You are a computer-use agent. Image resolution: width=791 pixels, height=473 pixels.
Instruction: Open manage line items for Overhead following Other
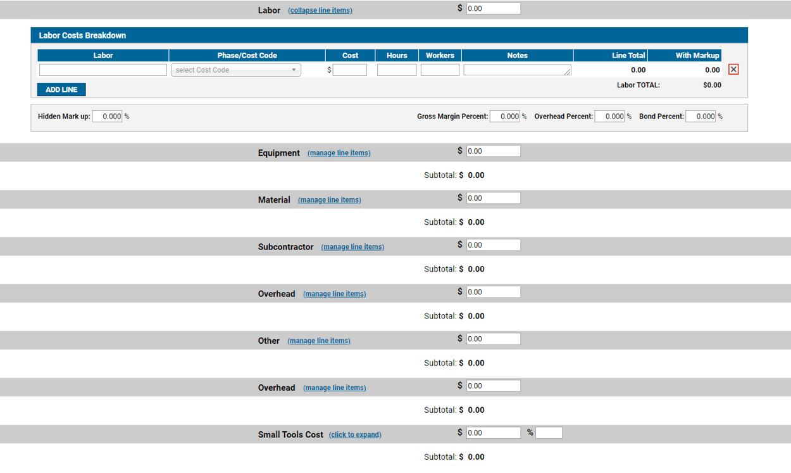coord(335,388)
